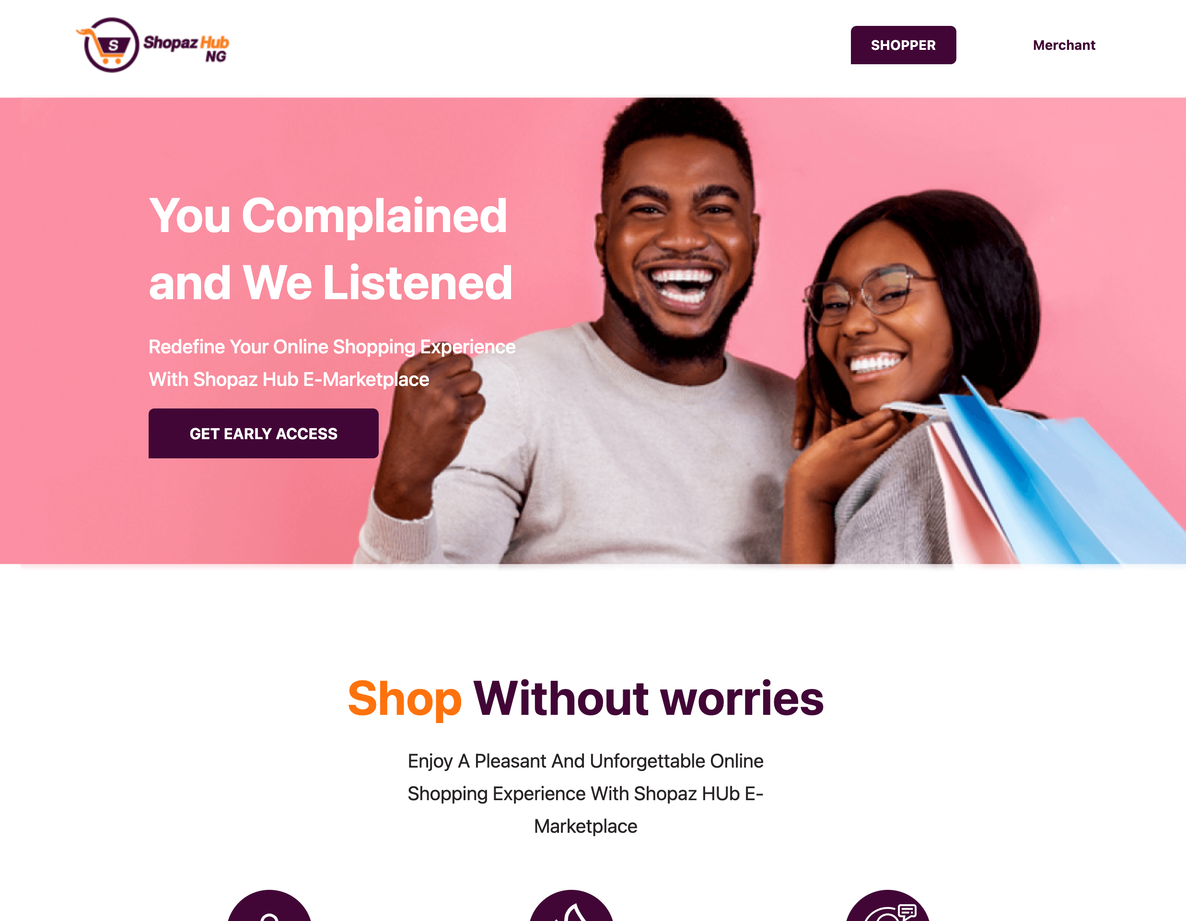
Task: Click the Shopaz Hub NG logo text
Action: point(186,49)
